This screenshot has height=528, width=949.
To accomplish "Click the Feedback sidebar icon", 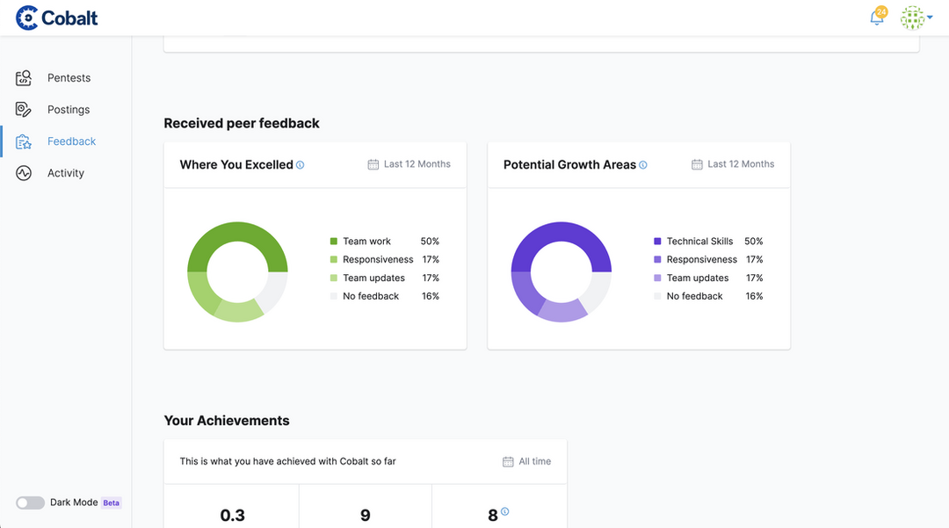I will [24, 141].
